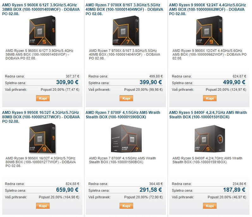Click Kupi under Ryzen 9 9900X
Screen dimensions: 252x217
point(210,98)
